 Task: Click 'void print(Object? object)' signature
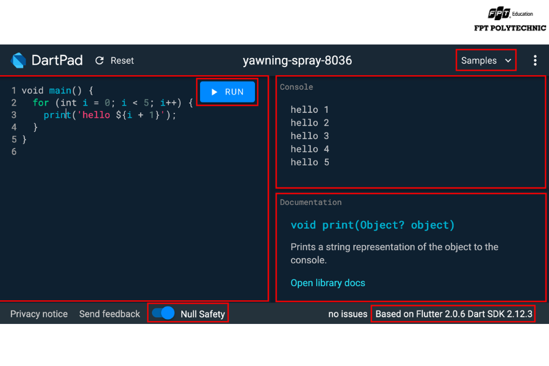[373, 225]
